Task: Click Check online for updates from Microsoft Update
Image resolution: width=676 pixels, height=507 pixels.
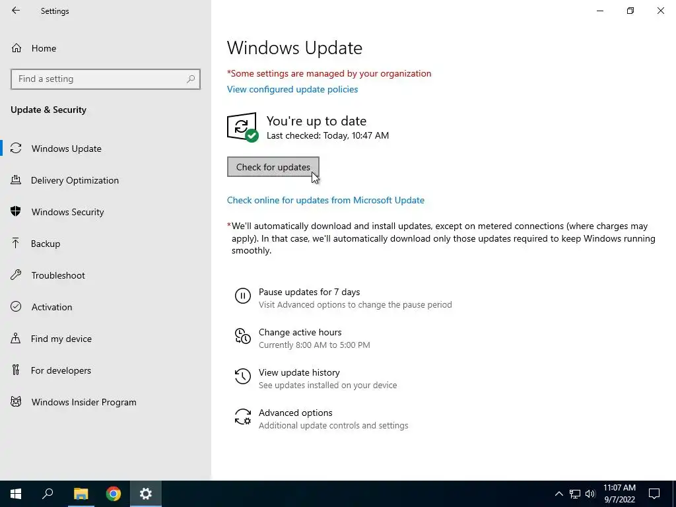Action: point(325,200)
